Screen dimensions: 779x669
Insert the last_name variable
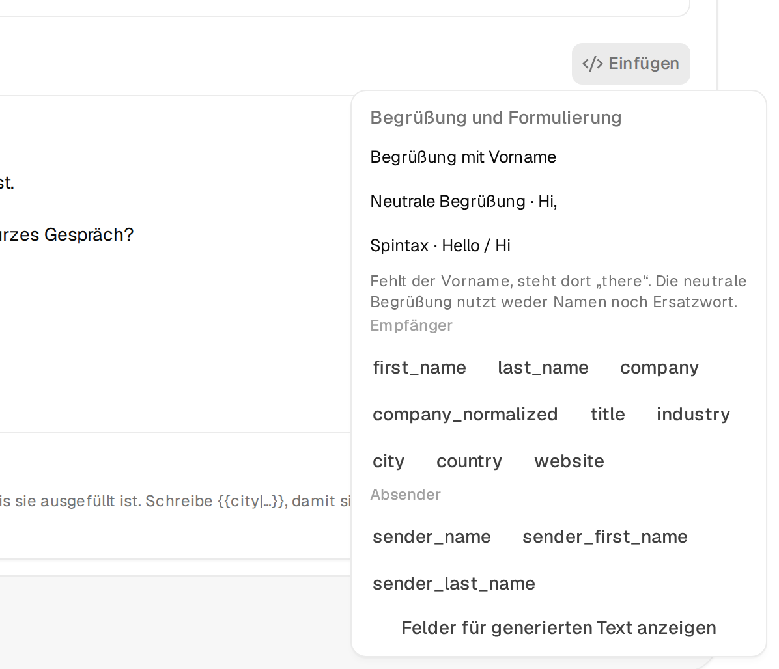pos(543,368)
